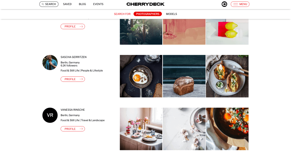The width and height of the screenshot is (291, 158).
Task: Click the magnifier SEARCH button
Action: pos(49,4)
